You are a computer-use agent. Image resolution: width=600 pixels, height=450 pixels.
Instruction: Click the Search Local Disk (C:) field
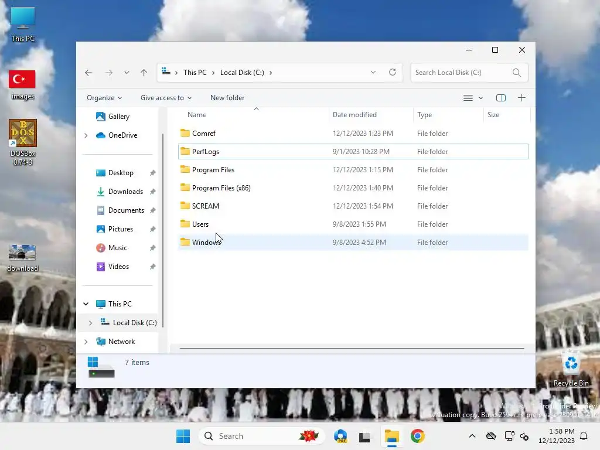click(469, 73)
